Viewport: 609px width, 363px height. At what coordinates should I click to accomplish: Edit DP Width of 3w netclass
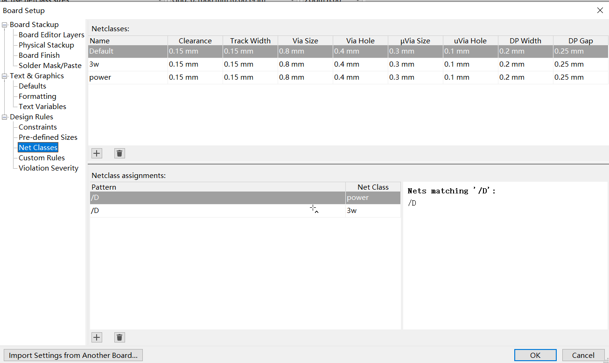coord(525,64)
